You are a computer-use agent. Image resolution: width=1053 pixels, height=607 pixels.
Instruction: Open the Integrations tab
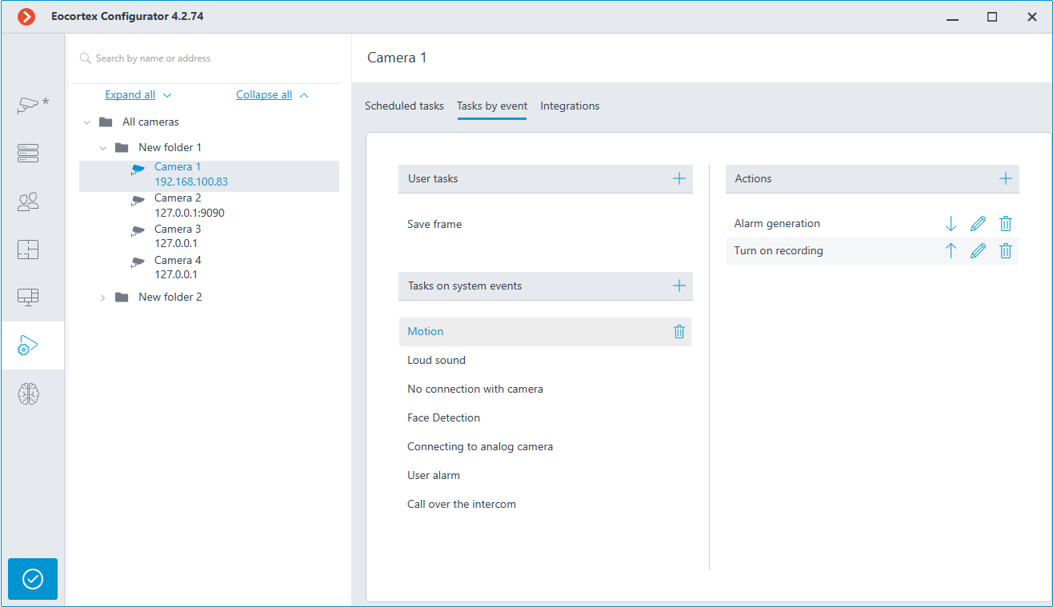[x=570, y=106]
